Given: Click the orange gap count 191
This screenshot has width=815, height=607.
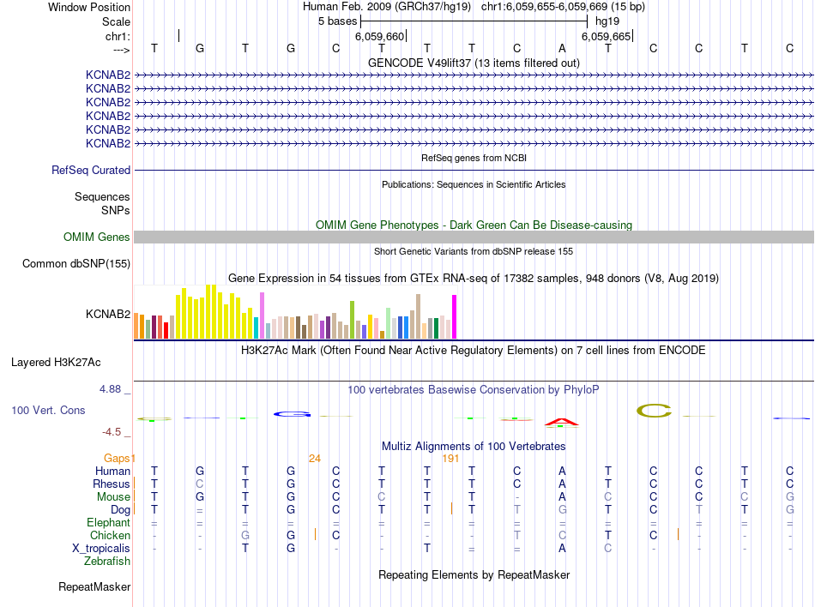Looking at the screenshot, I should click(x=450, y=459).
